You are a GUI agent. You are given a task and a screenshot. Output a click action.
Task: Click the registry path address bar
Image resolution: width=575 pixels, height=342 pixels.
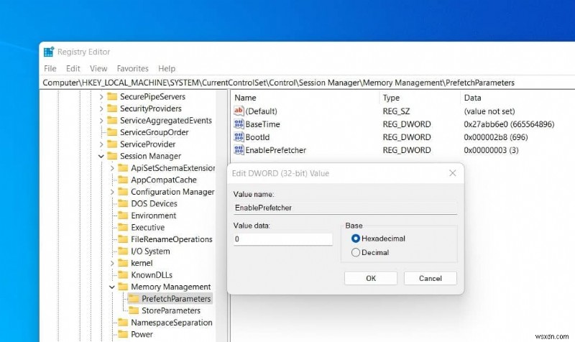coord(307,83)
